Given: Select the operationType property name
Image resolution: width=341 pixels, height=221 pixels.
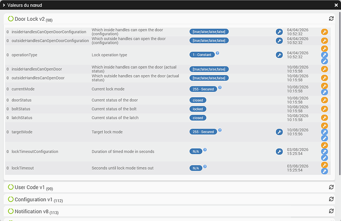Looking at the screenshot, I should [x=24, y=55].
